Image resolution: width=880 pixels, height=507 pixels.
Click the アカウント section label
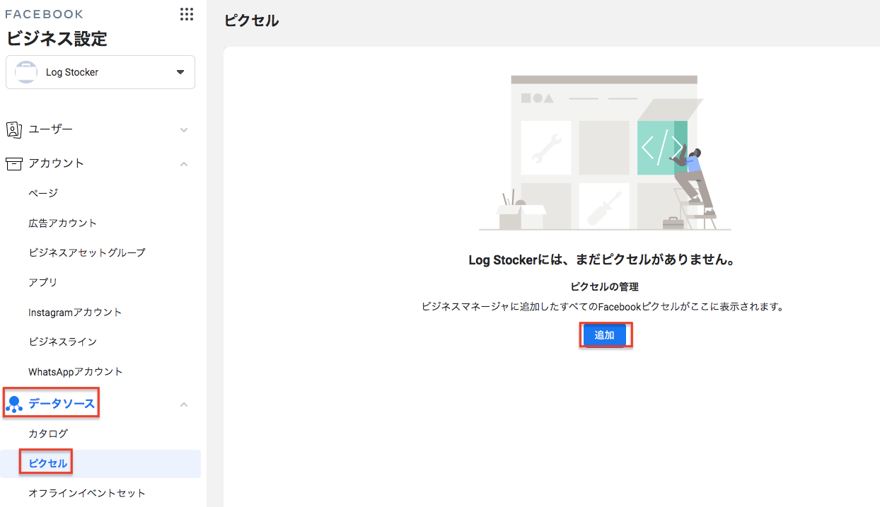(x=56, y=163)
